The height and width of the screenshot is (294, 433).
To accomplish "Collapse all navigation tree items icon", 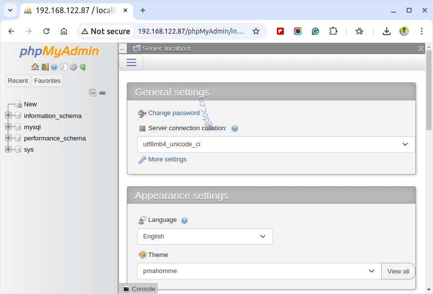I will coord(93,93).
